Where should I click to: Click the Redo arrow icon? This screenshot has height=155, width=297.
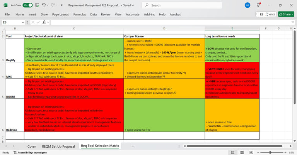click(53, 5)
